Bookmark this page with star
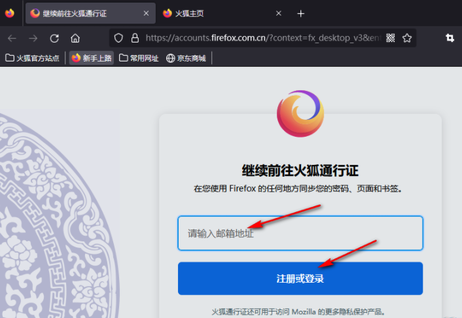Image resolution: width=462 pixels, height=318 pixels. tap(407, 38)
